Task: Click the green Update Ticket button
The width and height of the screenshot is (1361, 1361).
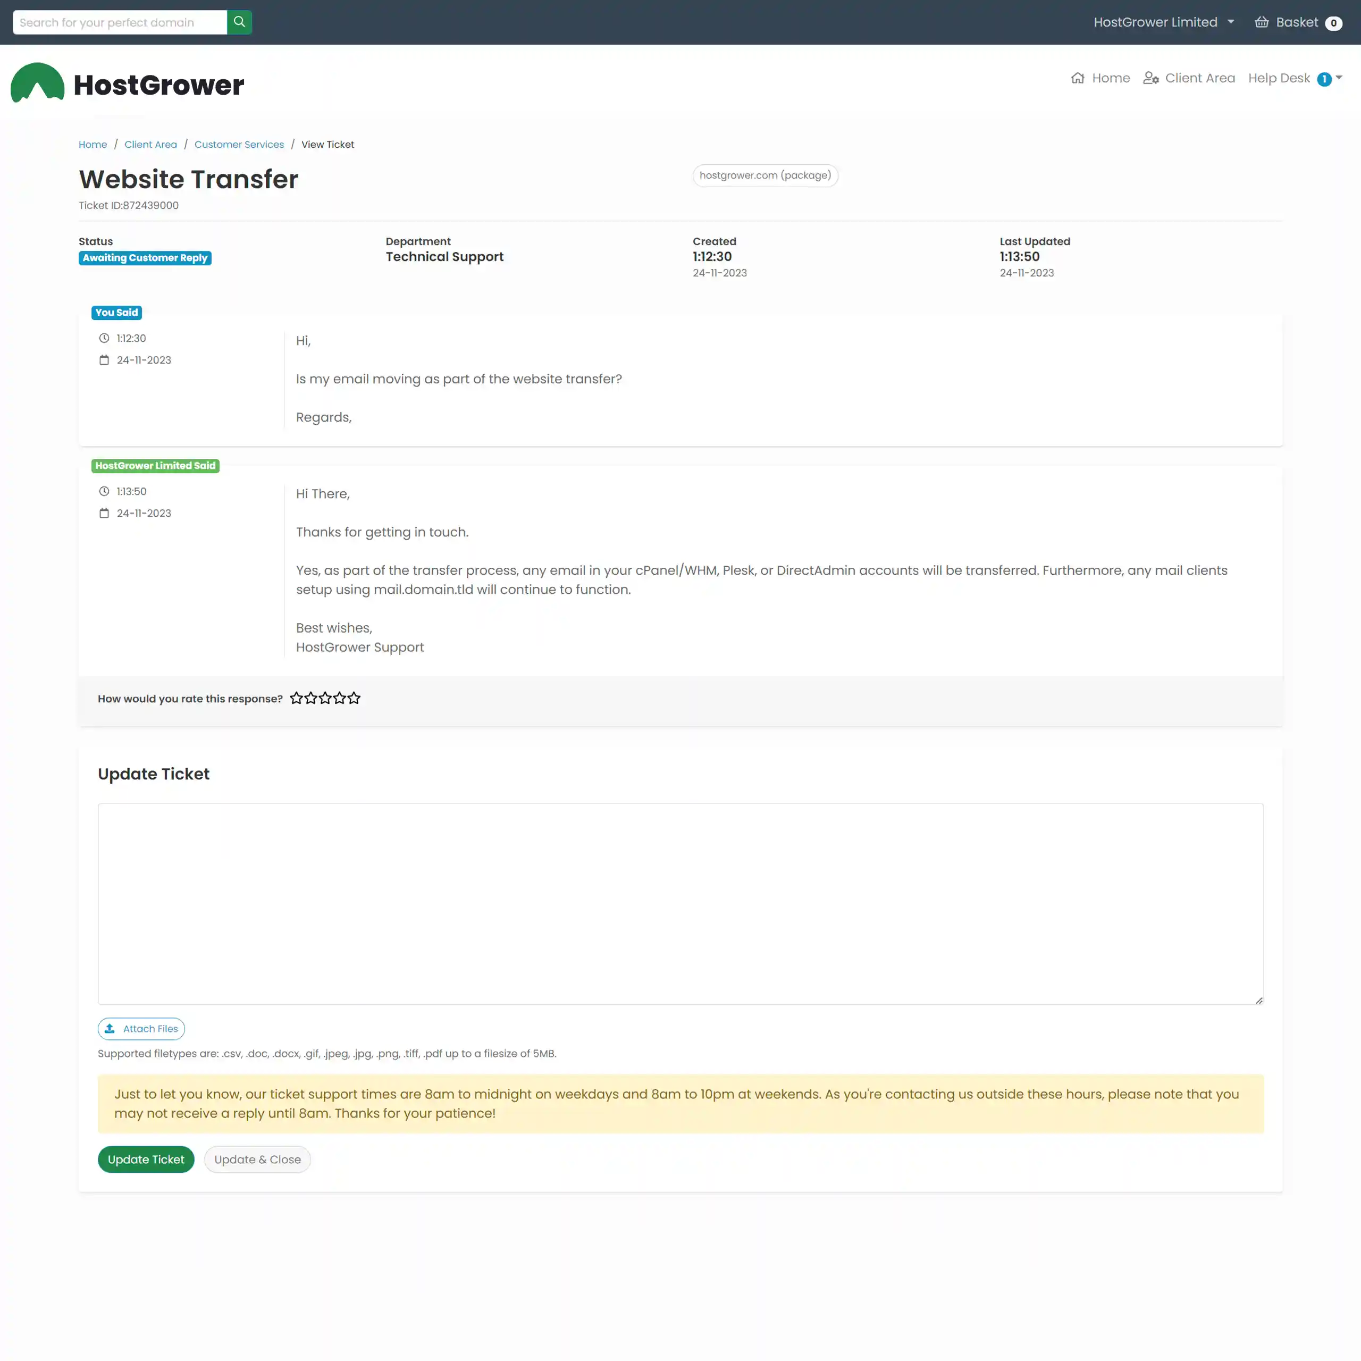Action: 146,1159
